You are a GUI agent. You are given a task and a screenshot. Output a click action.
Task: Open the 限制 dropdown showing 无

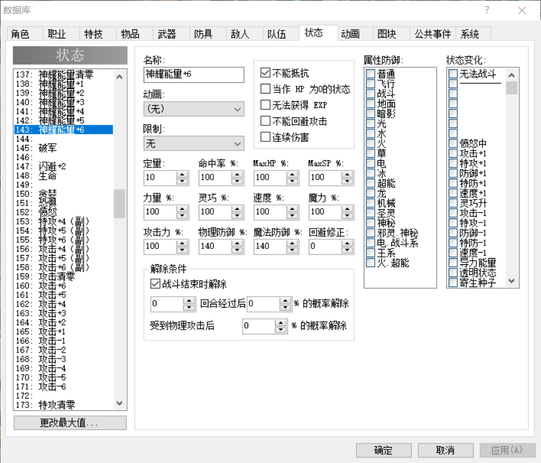click(x=194, y=144)
